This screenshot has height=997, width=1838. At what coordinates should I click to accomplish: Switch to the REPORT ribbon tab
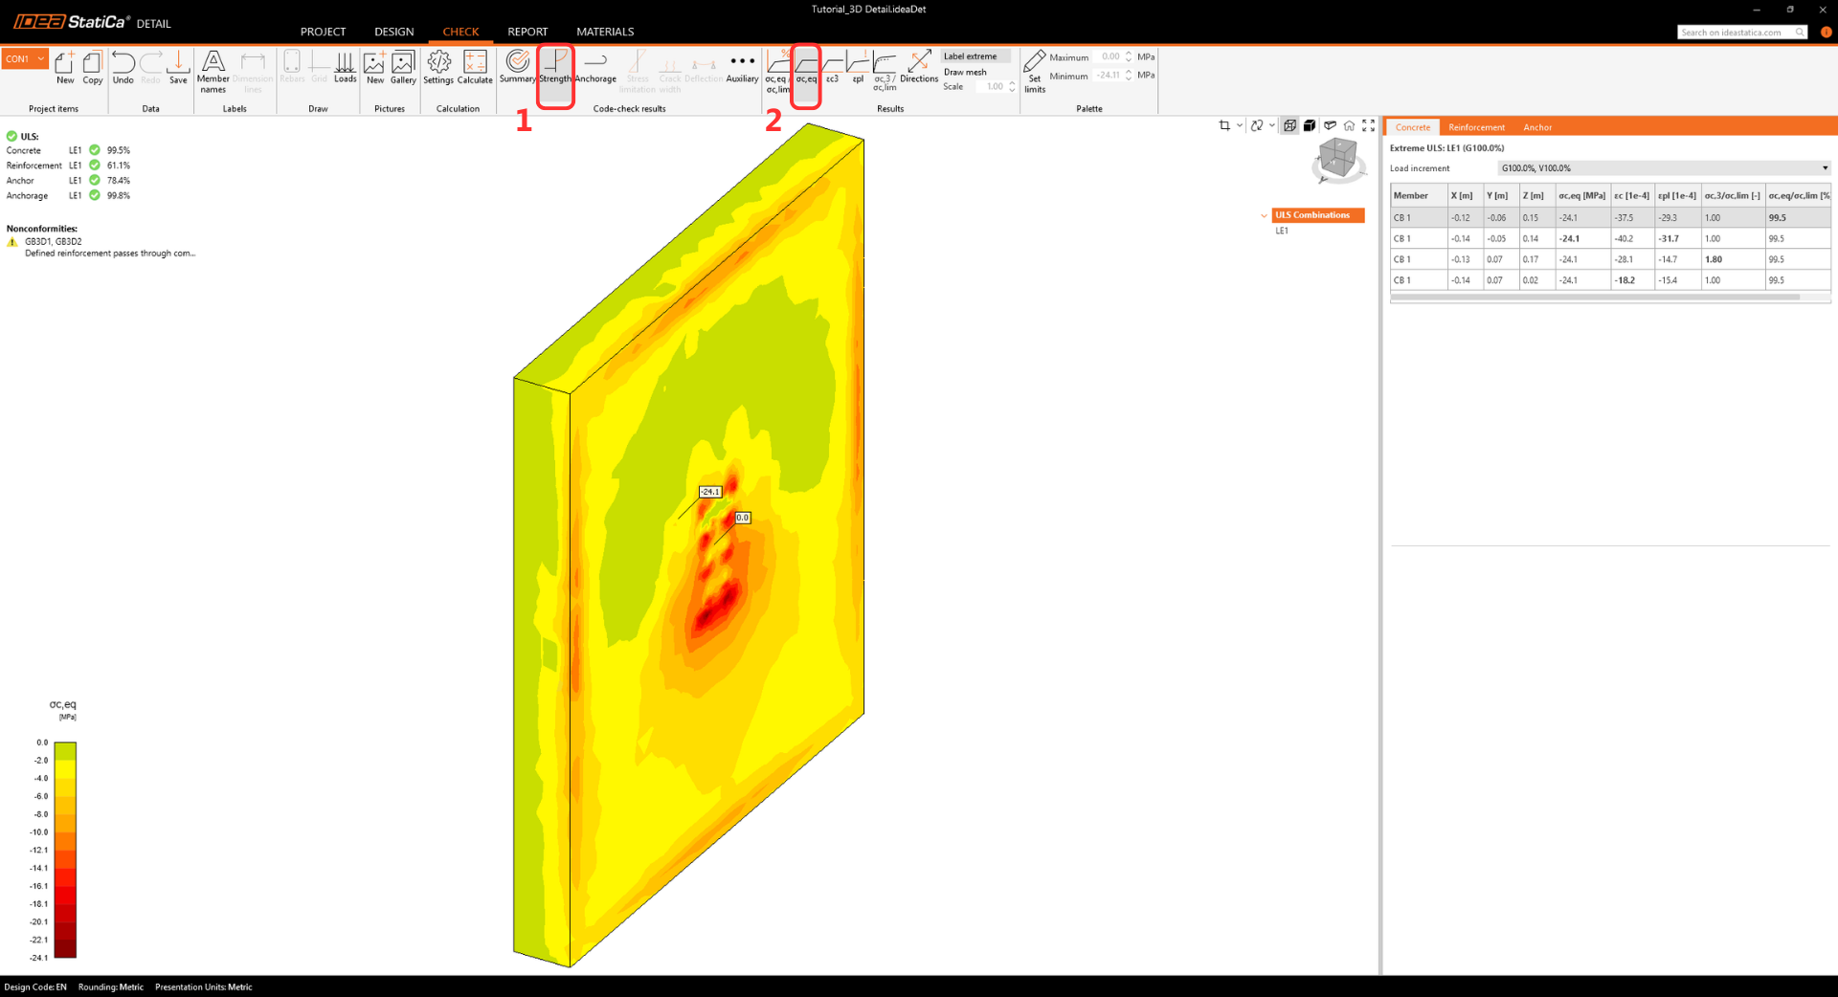point(527,32)
